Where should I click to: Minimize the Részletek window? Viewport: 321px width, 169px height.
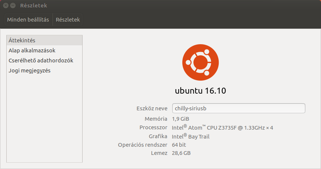[13, 6]
